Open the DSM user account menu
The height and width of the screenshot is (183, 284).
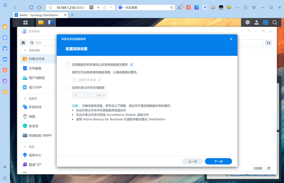pos(256,22)
